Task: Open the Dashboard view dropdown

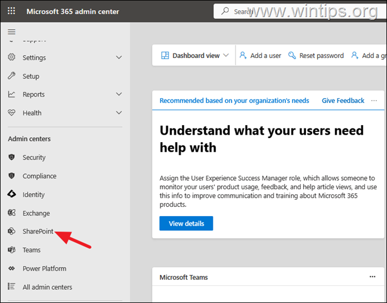Action: coord(195,56)
